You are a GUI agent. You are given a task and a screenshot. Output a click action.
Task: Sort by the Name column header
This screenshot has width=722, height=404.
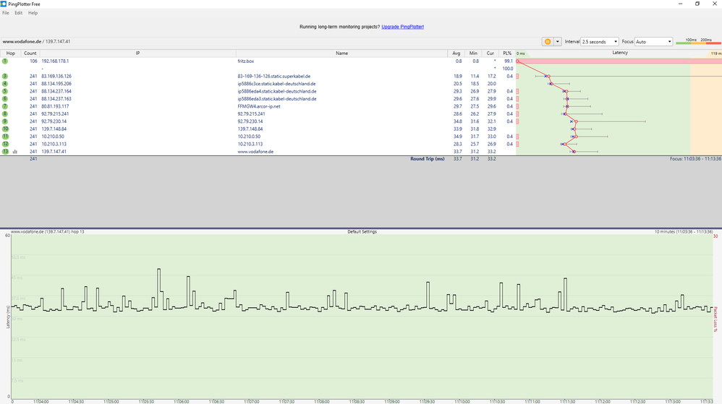tap(341, 53)
